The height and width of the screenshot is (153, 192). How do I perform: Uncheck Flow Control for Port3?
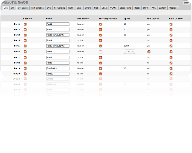click(171, 35)
